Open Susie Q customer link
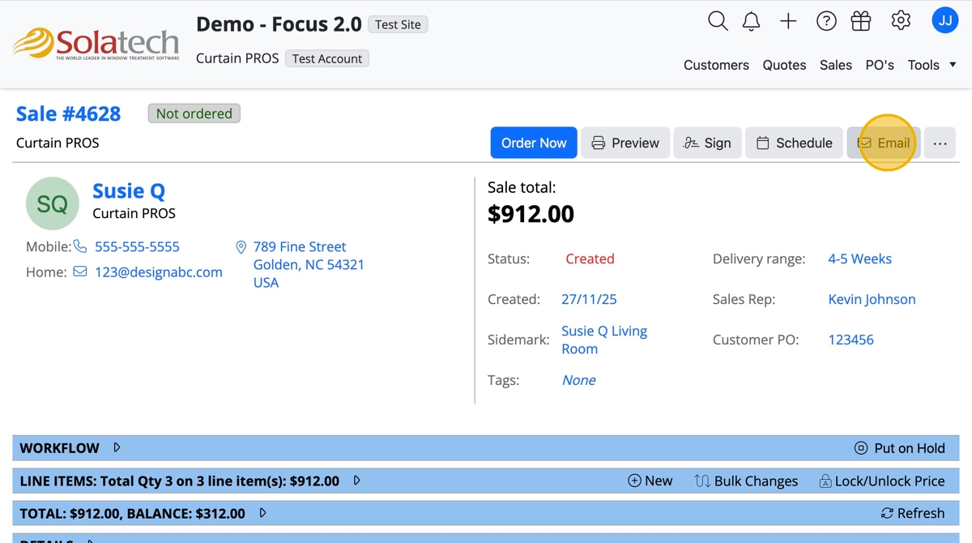972x543 pixels. coord(129,191)
